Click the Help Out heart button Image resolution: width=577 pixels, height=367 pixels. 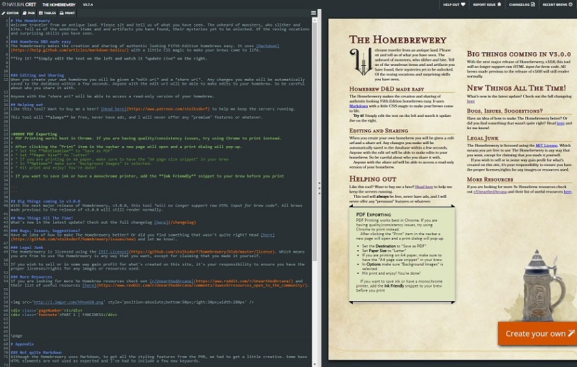[x=454, y=4]
